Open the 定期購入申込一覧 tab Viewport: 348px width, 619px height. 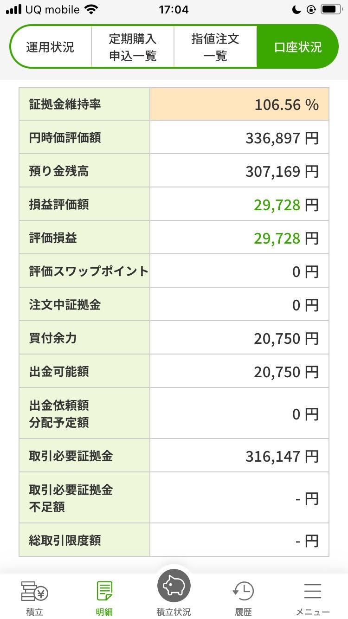[x=133, y=47]
